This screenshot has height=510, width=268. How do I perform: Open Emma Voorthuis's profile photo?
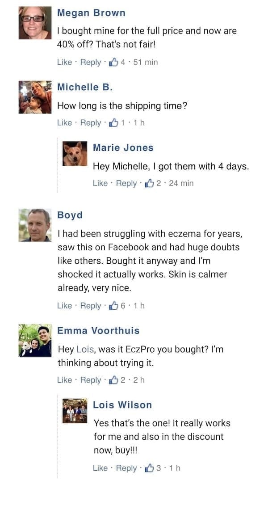click(35, 341)
